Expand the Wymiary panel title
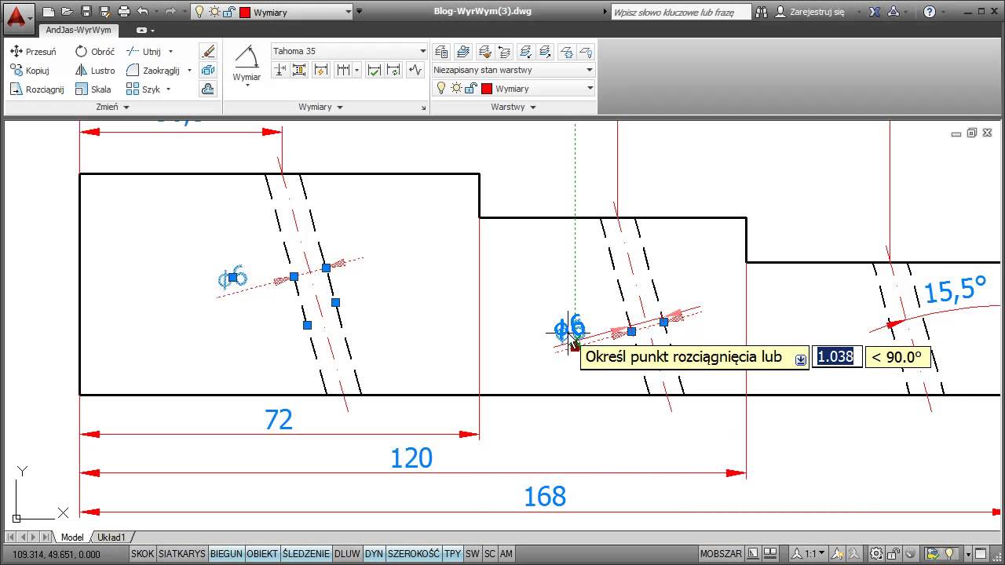The width and height of the screenshot is (1005, 565). click(321, 107)
